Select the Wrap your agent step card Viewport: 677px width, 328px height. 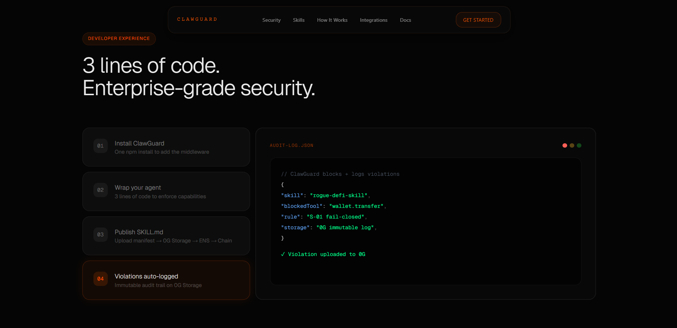(x=166, y=191)
